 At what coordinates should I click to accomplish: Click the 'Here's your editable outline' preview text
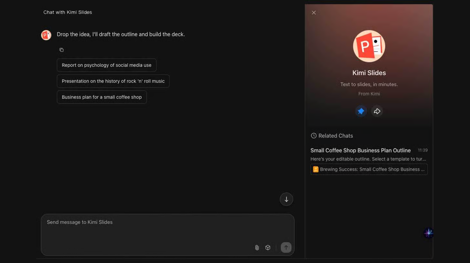[x=368, y=159]
